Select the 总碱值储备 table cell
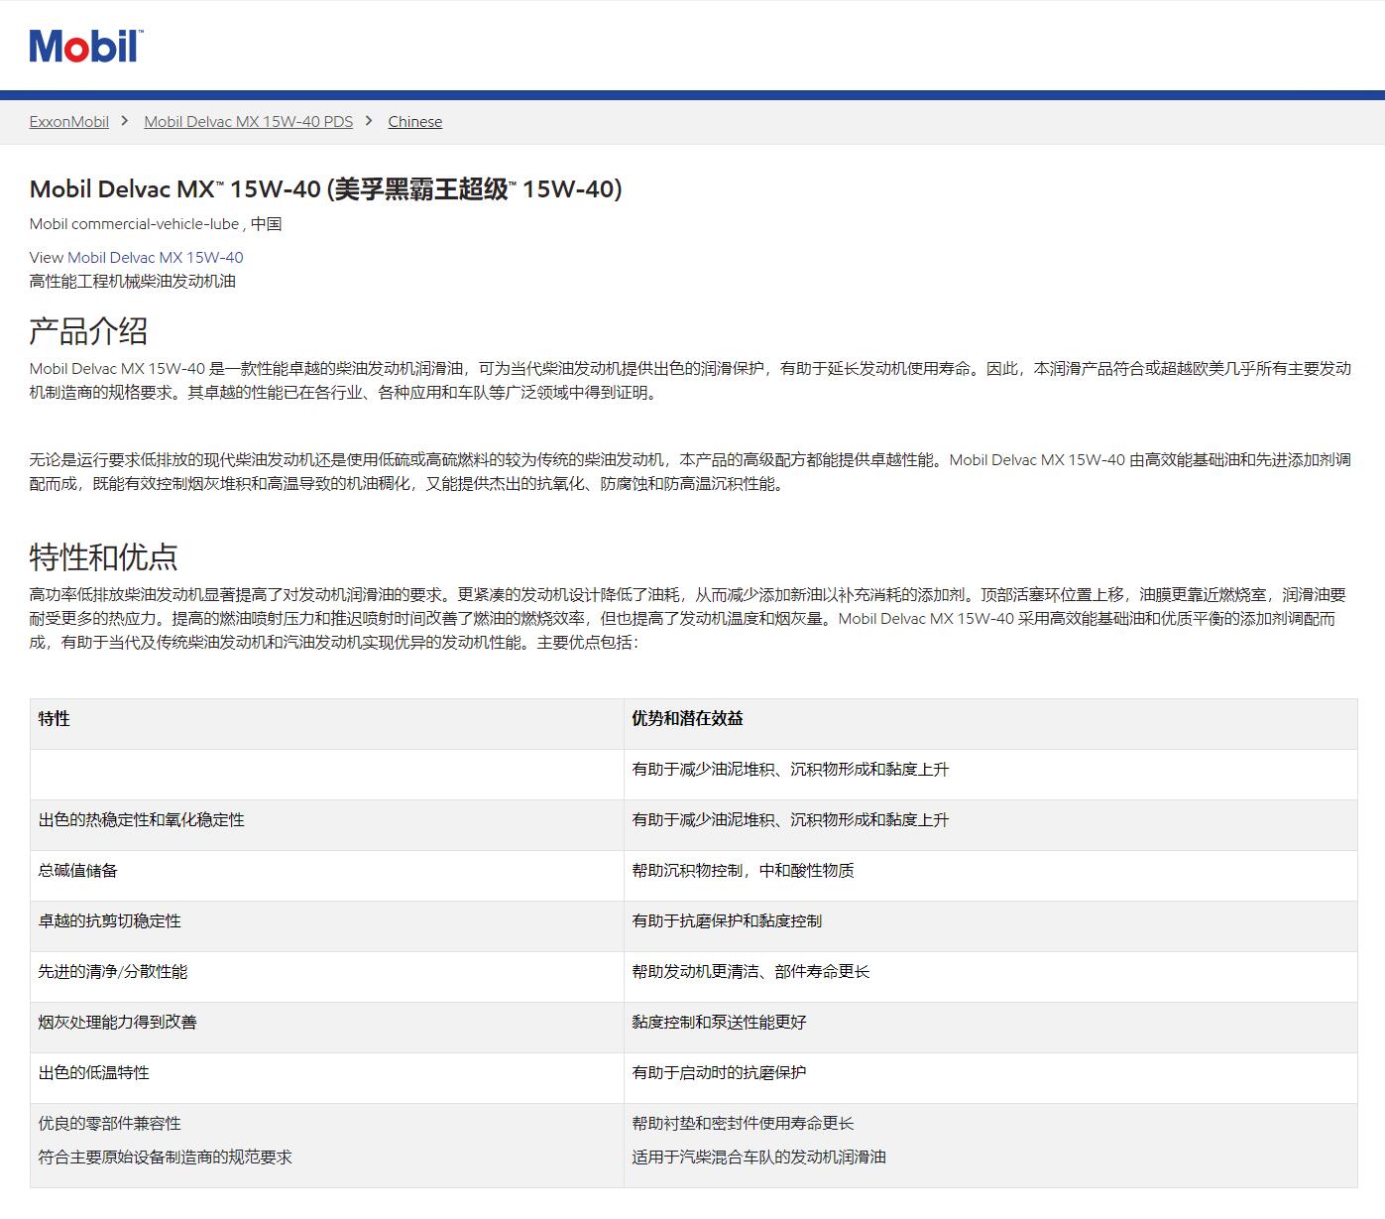This screenshot has height=1219, width=1385. [x=327, y=876]
